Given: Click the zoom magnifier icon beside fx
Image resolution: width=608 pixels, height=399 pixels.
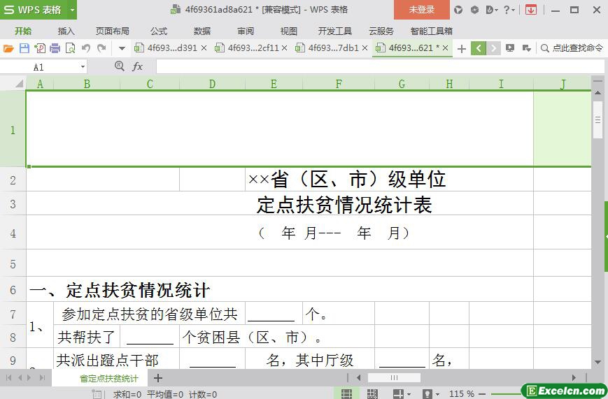Looking at the screenshot, I should (120, 66).
